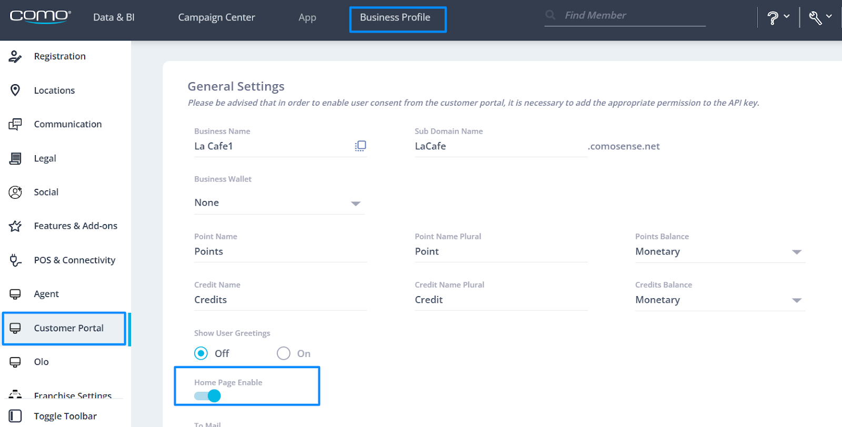Open the Olo sidebar link

pyautogui.click(x=41, y=362)
